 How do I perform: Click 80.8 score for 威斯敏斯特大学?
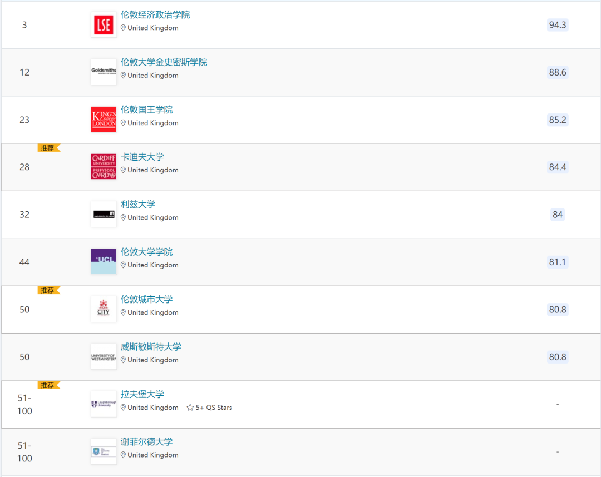557,357
